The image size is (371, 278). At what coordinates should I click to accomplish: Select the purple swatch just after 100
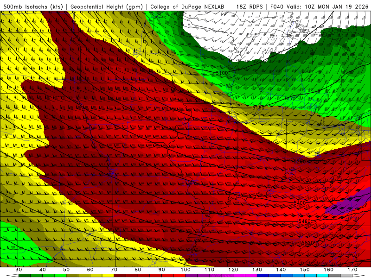pos(192,276)
